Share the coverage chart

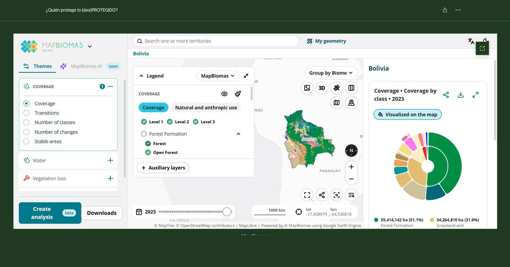pyautogui.click(x=446, y=95)
